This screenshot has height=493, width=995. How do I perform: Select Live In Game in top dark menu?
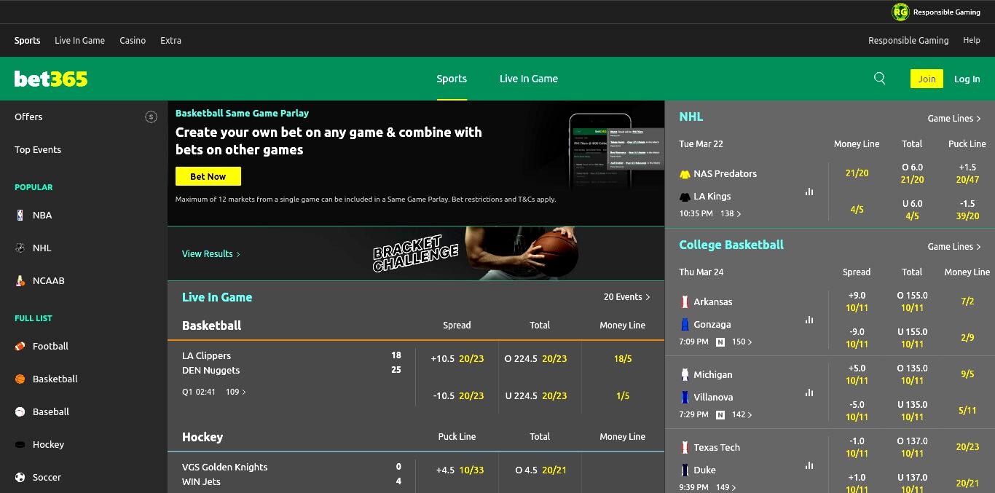(80, 40)
